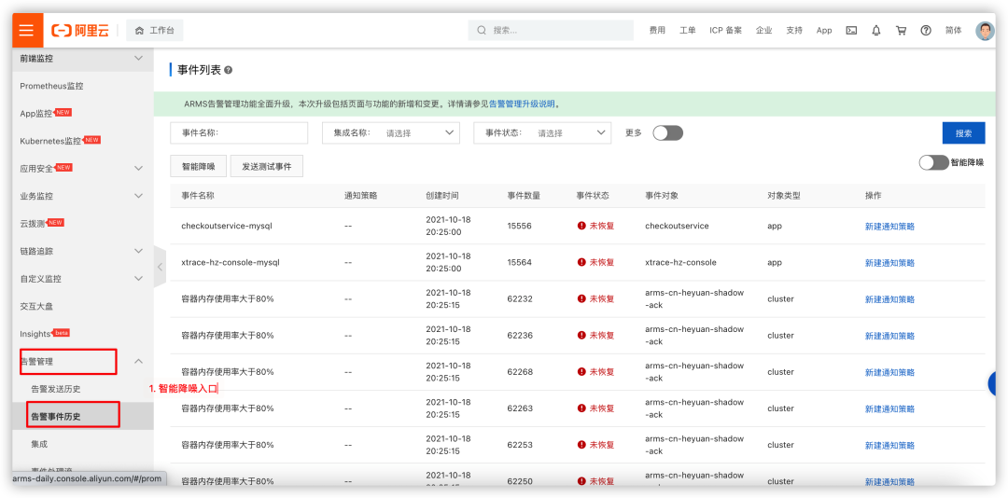Image resolution: width=1008 pixels, height=498 pixels.
Task: Click the 智能降噪 button
Action: click(199, 166)
